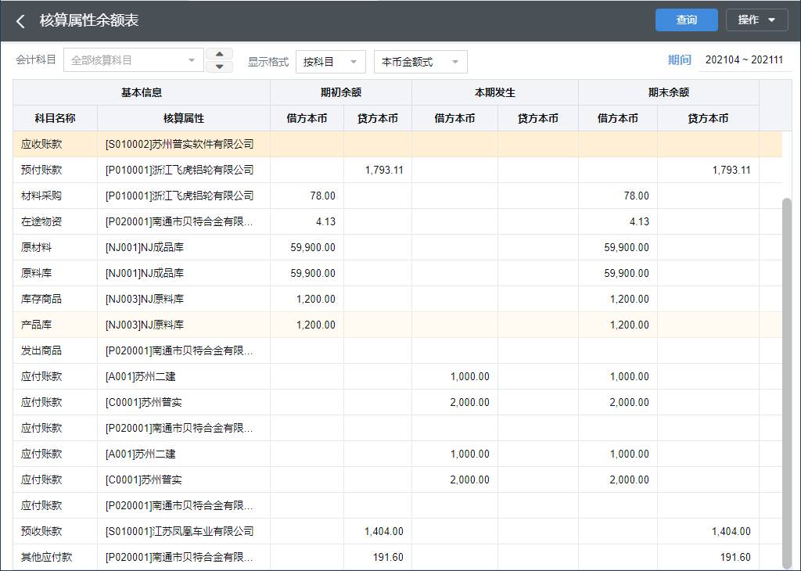Viewport: 801px width, 571px height.
Task: Select [P010001]浙江飞虎铝轮有限公司 in 预付账款 row
Action: click(184, 170)
